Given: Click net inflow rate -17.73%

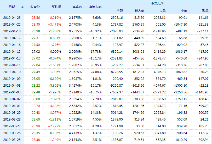Looking at the screenshot, I should pyautogui.click(x=95, y=52).
